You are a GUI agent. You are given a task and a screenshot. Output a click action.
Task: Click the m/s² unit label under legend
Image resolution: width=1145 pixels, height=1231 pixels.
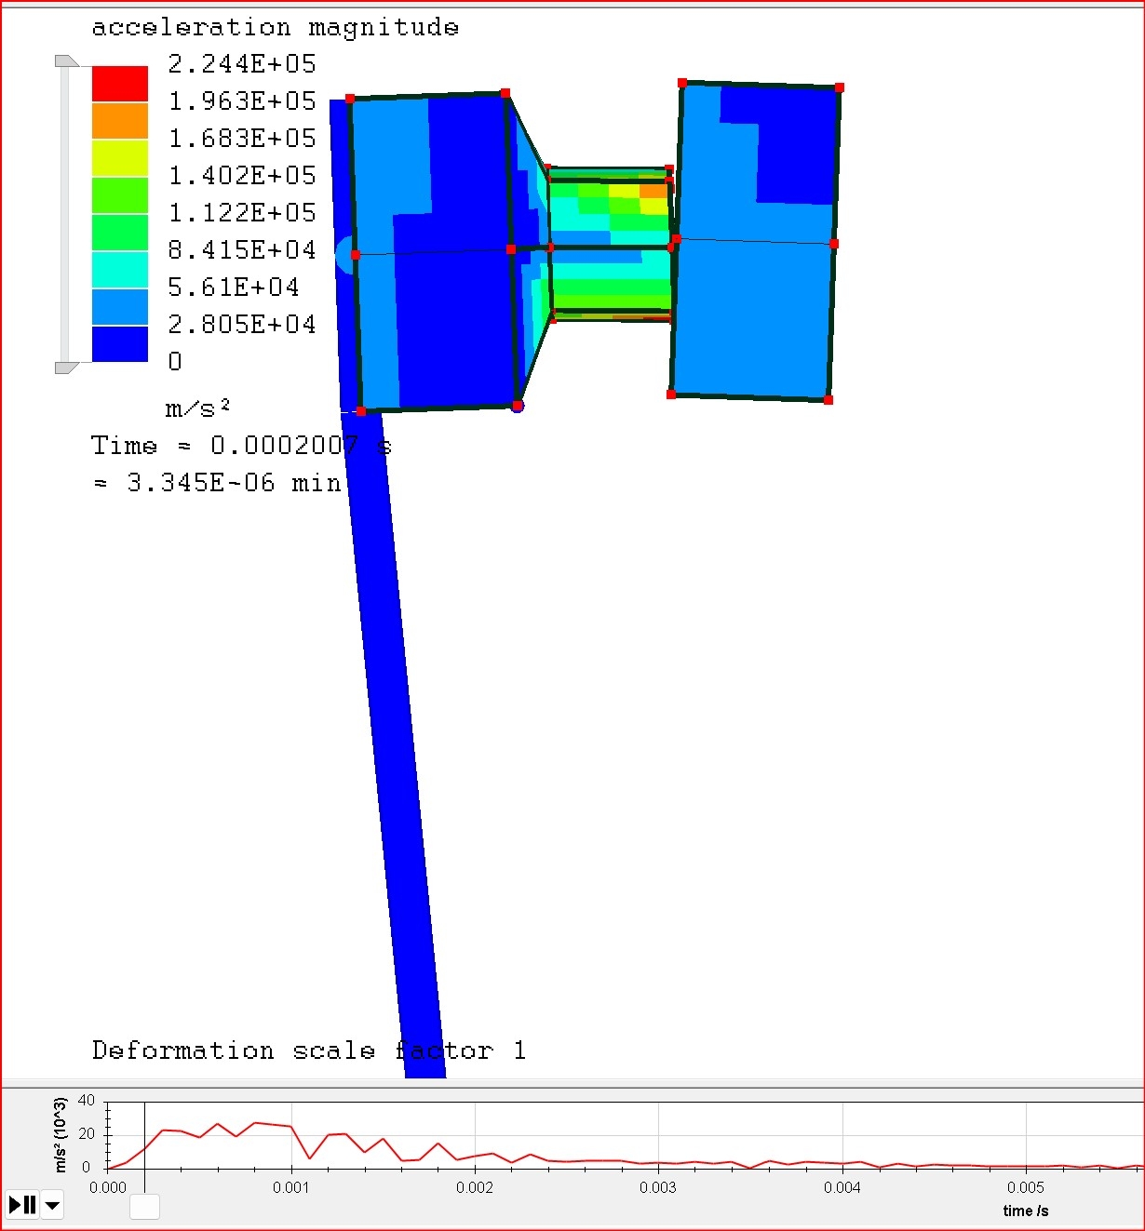click(x=197, y=408)
